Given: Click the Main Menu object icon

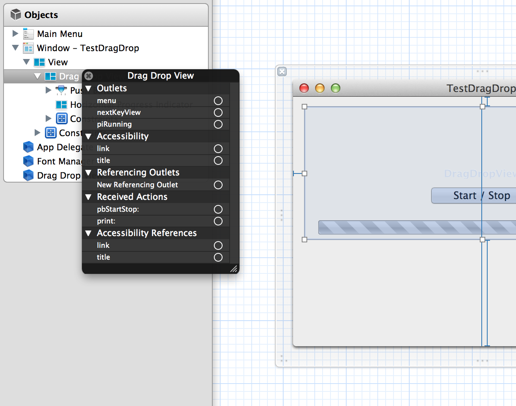Looking at the screenshot, I should tap(28, 34).
